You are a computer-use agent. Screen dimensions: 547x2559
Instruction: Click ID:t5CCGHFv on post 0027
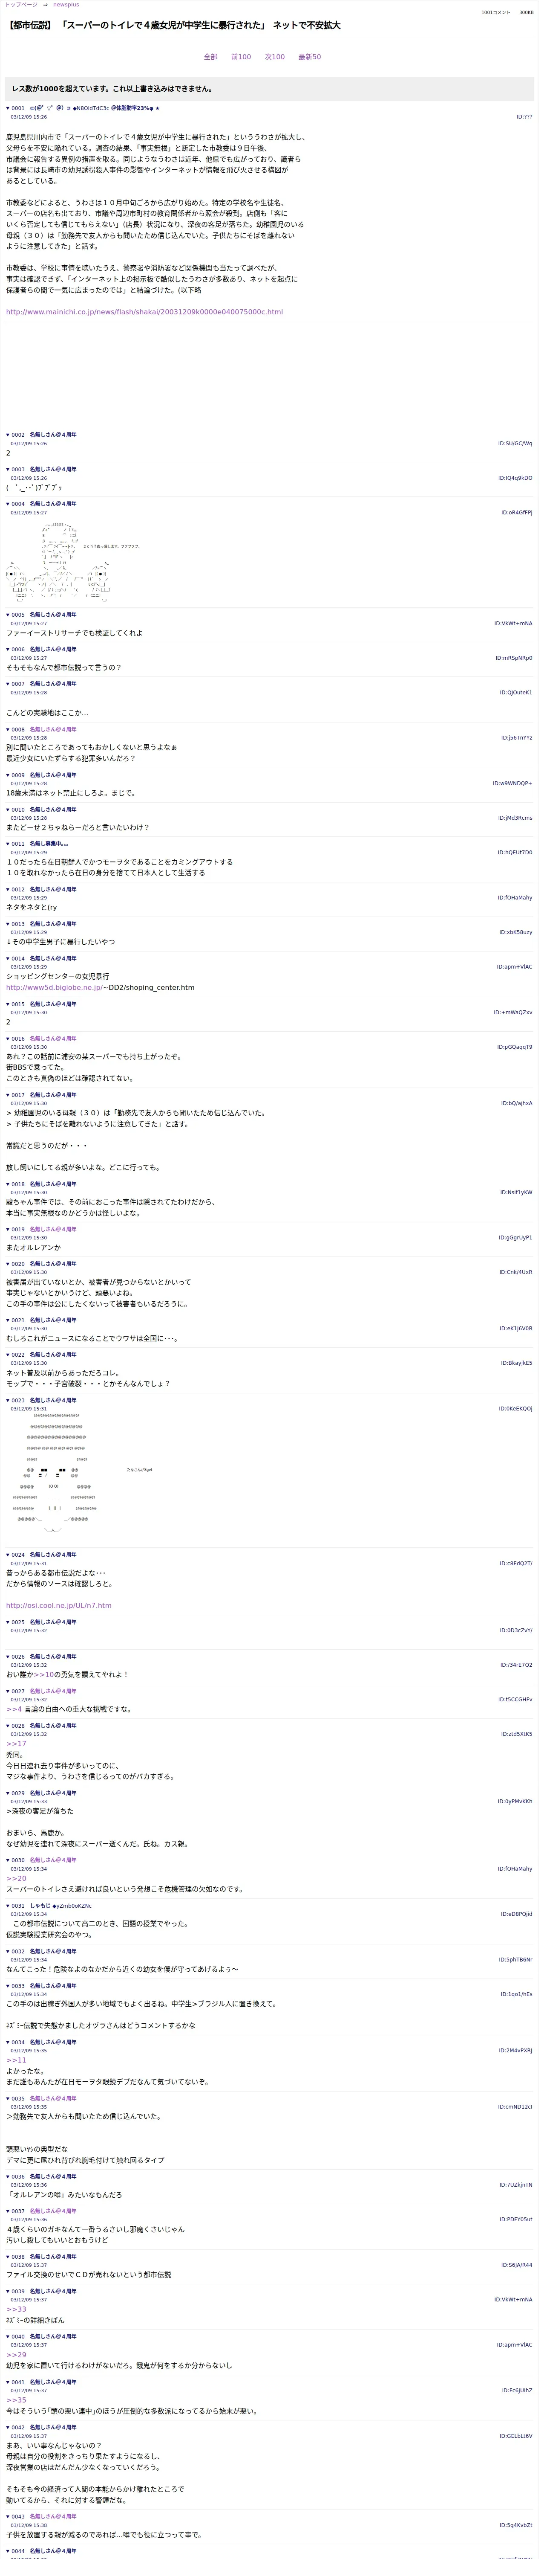tap(515, 1700)
